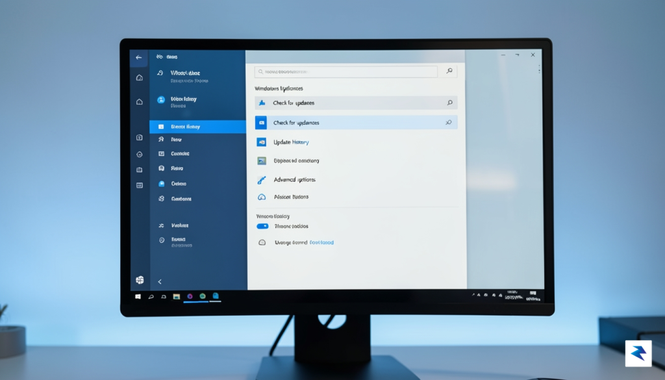Click inside the settings search field
Viewport: 665px width, 380px height.
[x=345, y=71]
